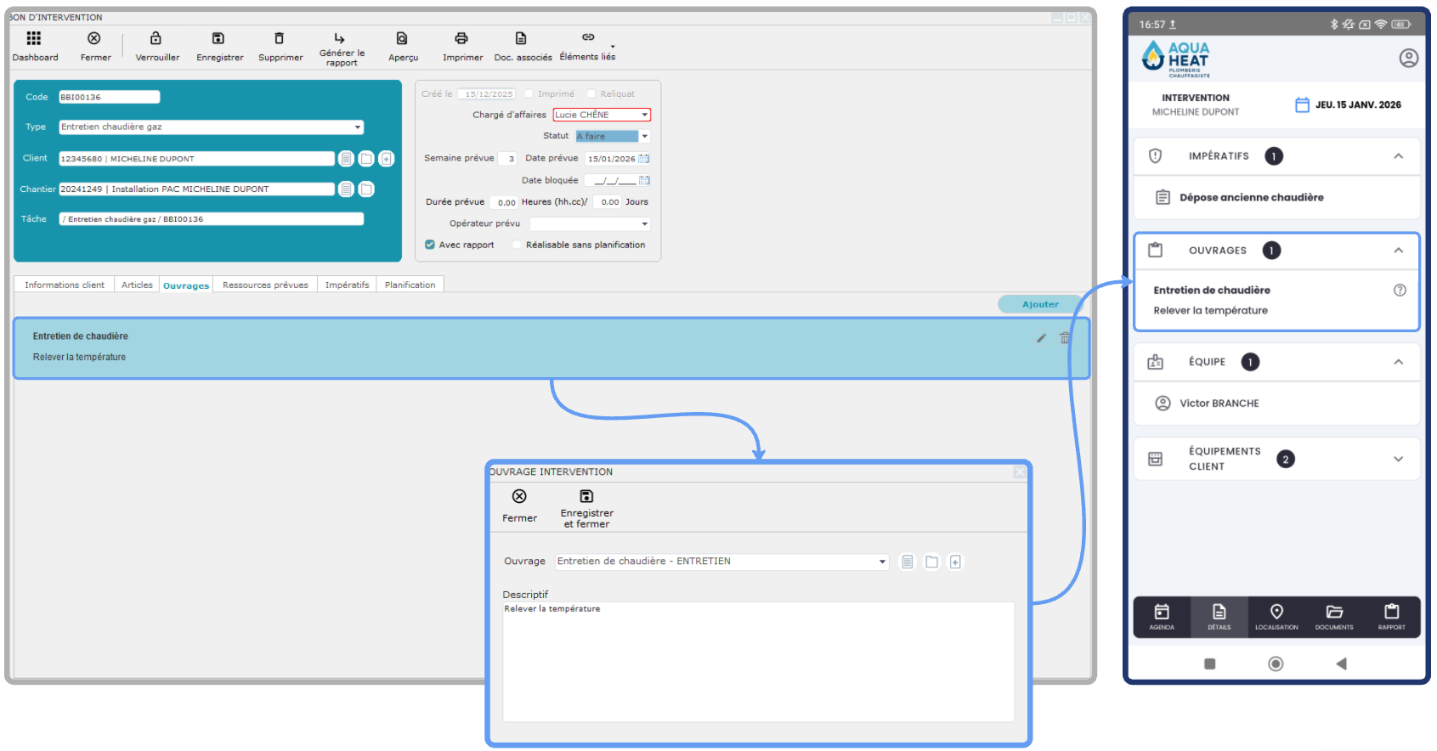Open the Chargé d'affaires dropdown
This screenshot has width=1437, height=751.
(644, 115)
